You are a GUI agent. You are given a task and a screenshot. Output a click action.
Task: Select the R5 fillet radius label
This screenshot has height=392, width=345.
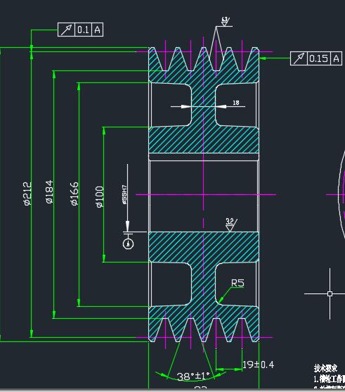tap(237, 283)
